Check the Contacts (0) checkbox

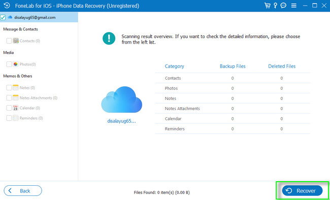[9, 41]
